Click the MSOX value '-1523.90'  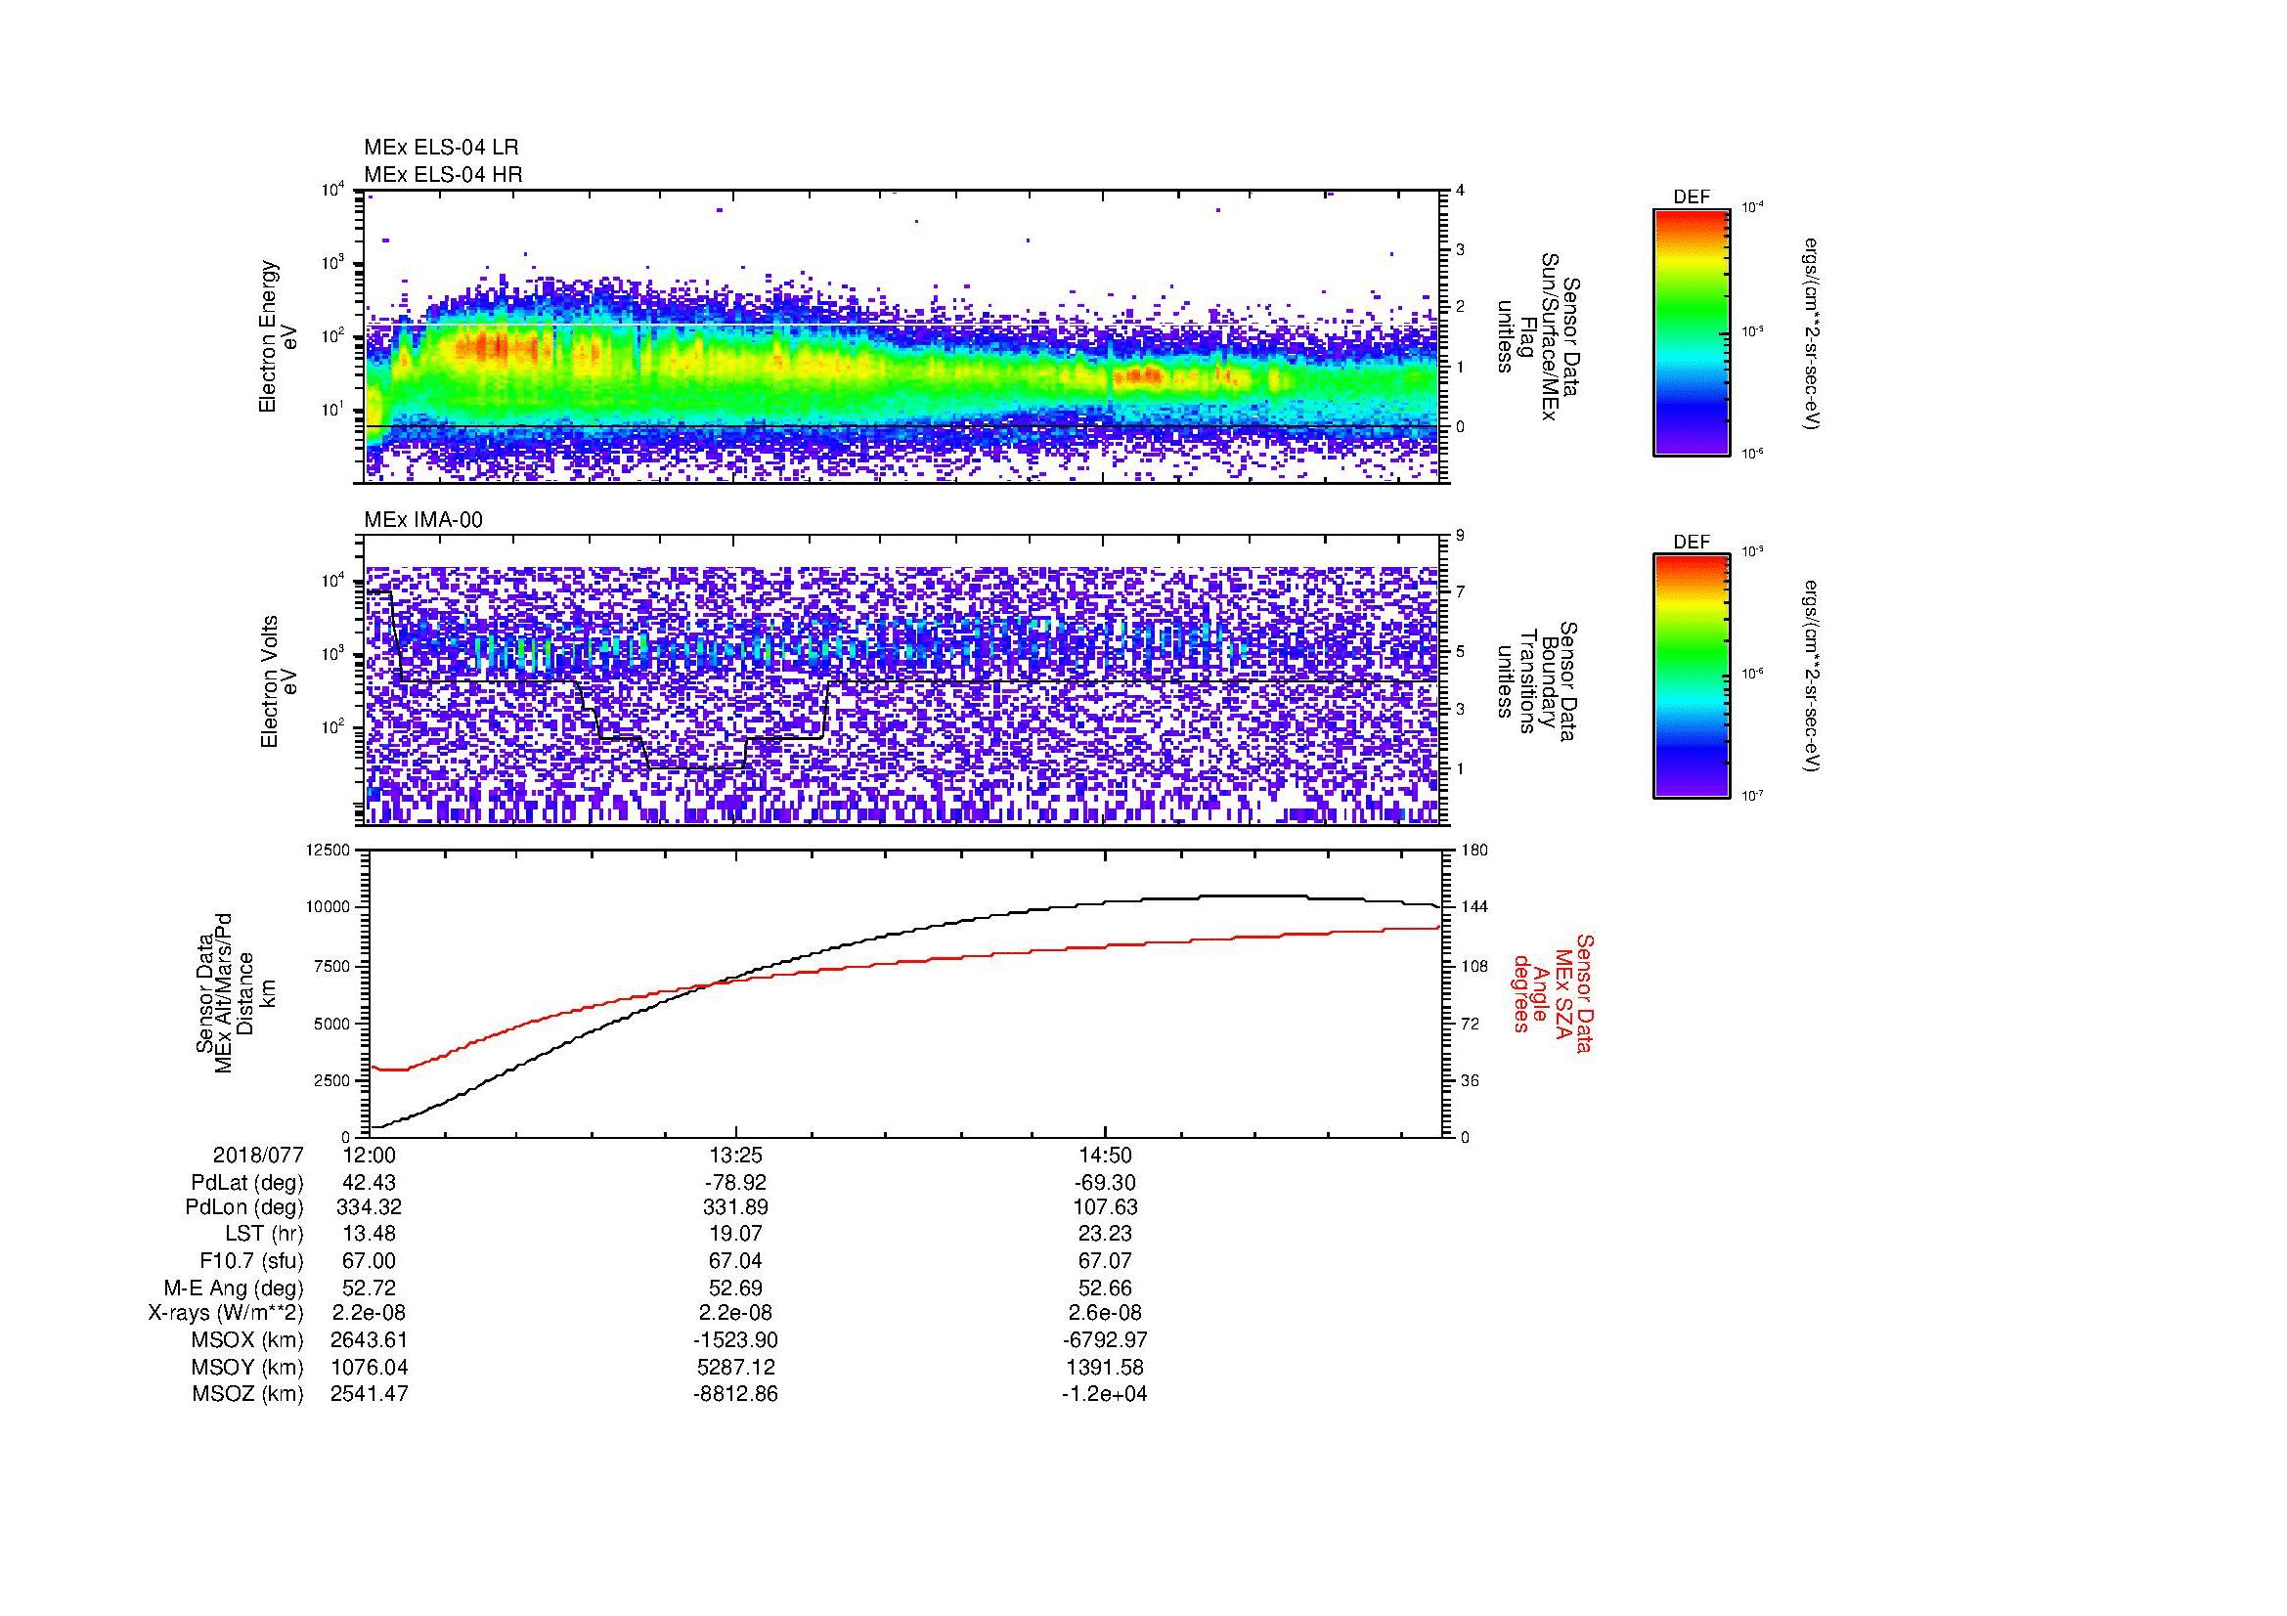[x=736, y=1340]
